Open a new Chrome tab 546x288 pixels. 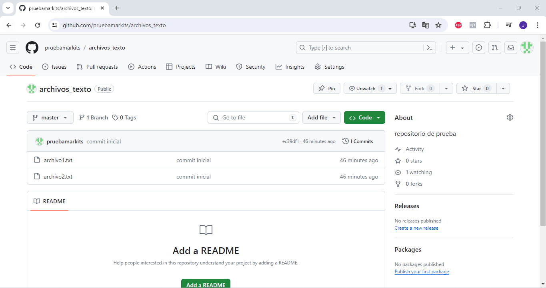(117, 8)
